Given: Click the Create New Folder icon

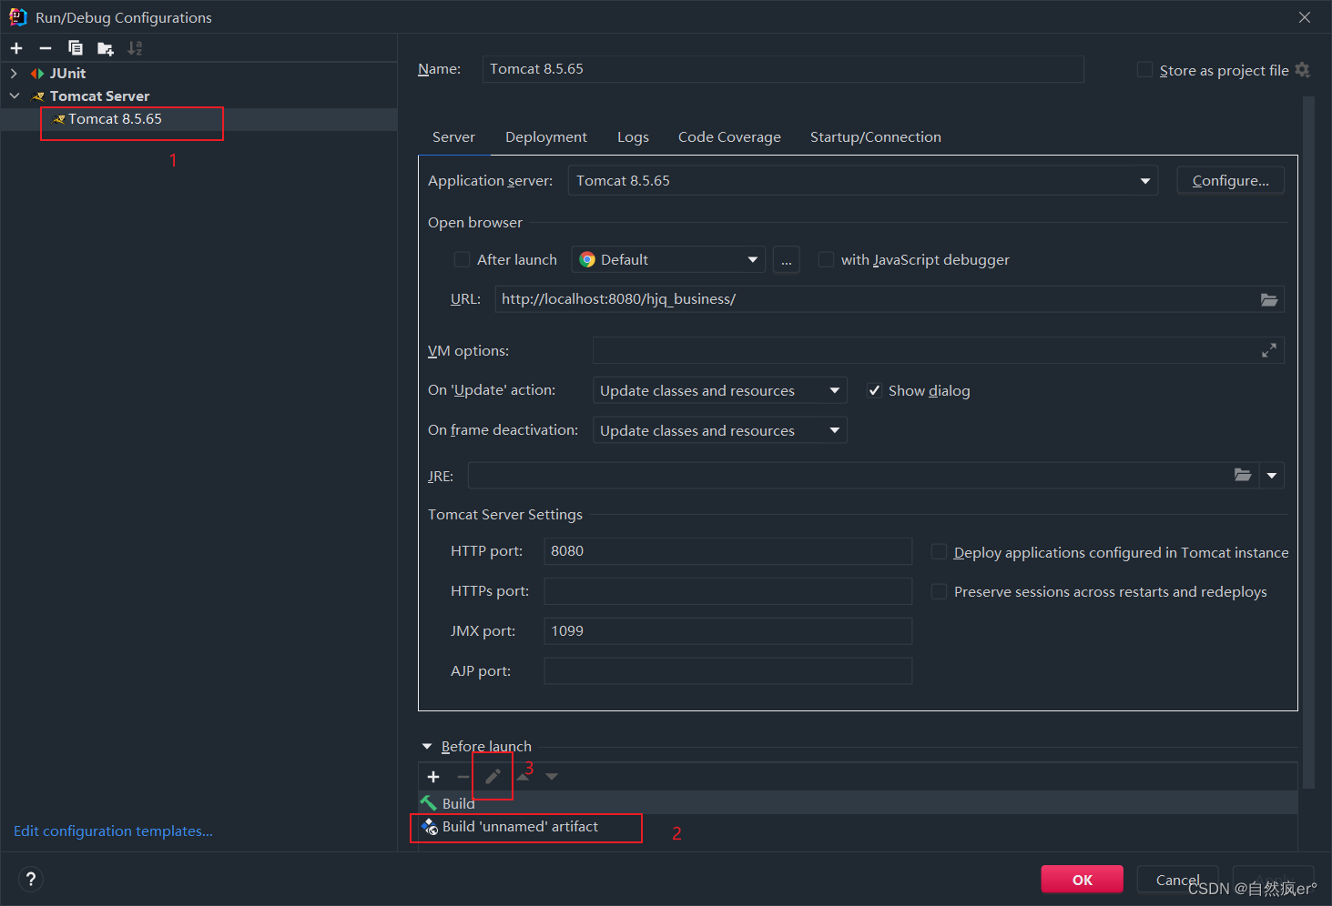Looking at the screenshot, I should (104, 47).
